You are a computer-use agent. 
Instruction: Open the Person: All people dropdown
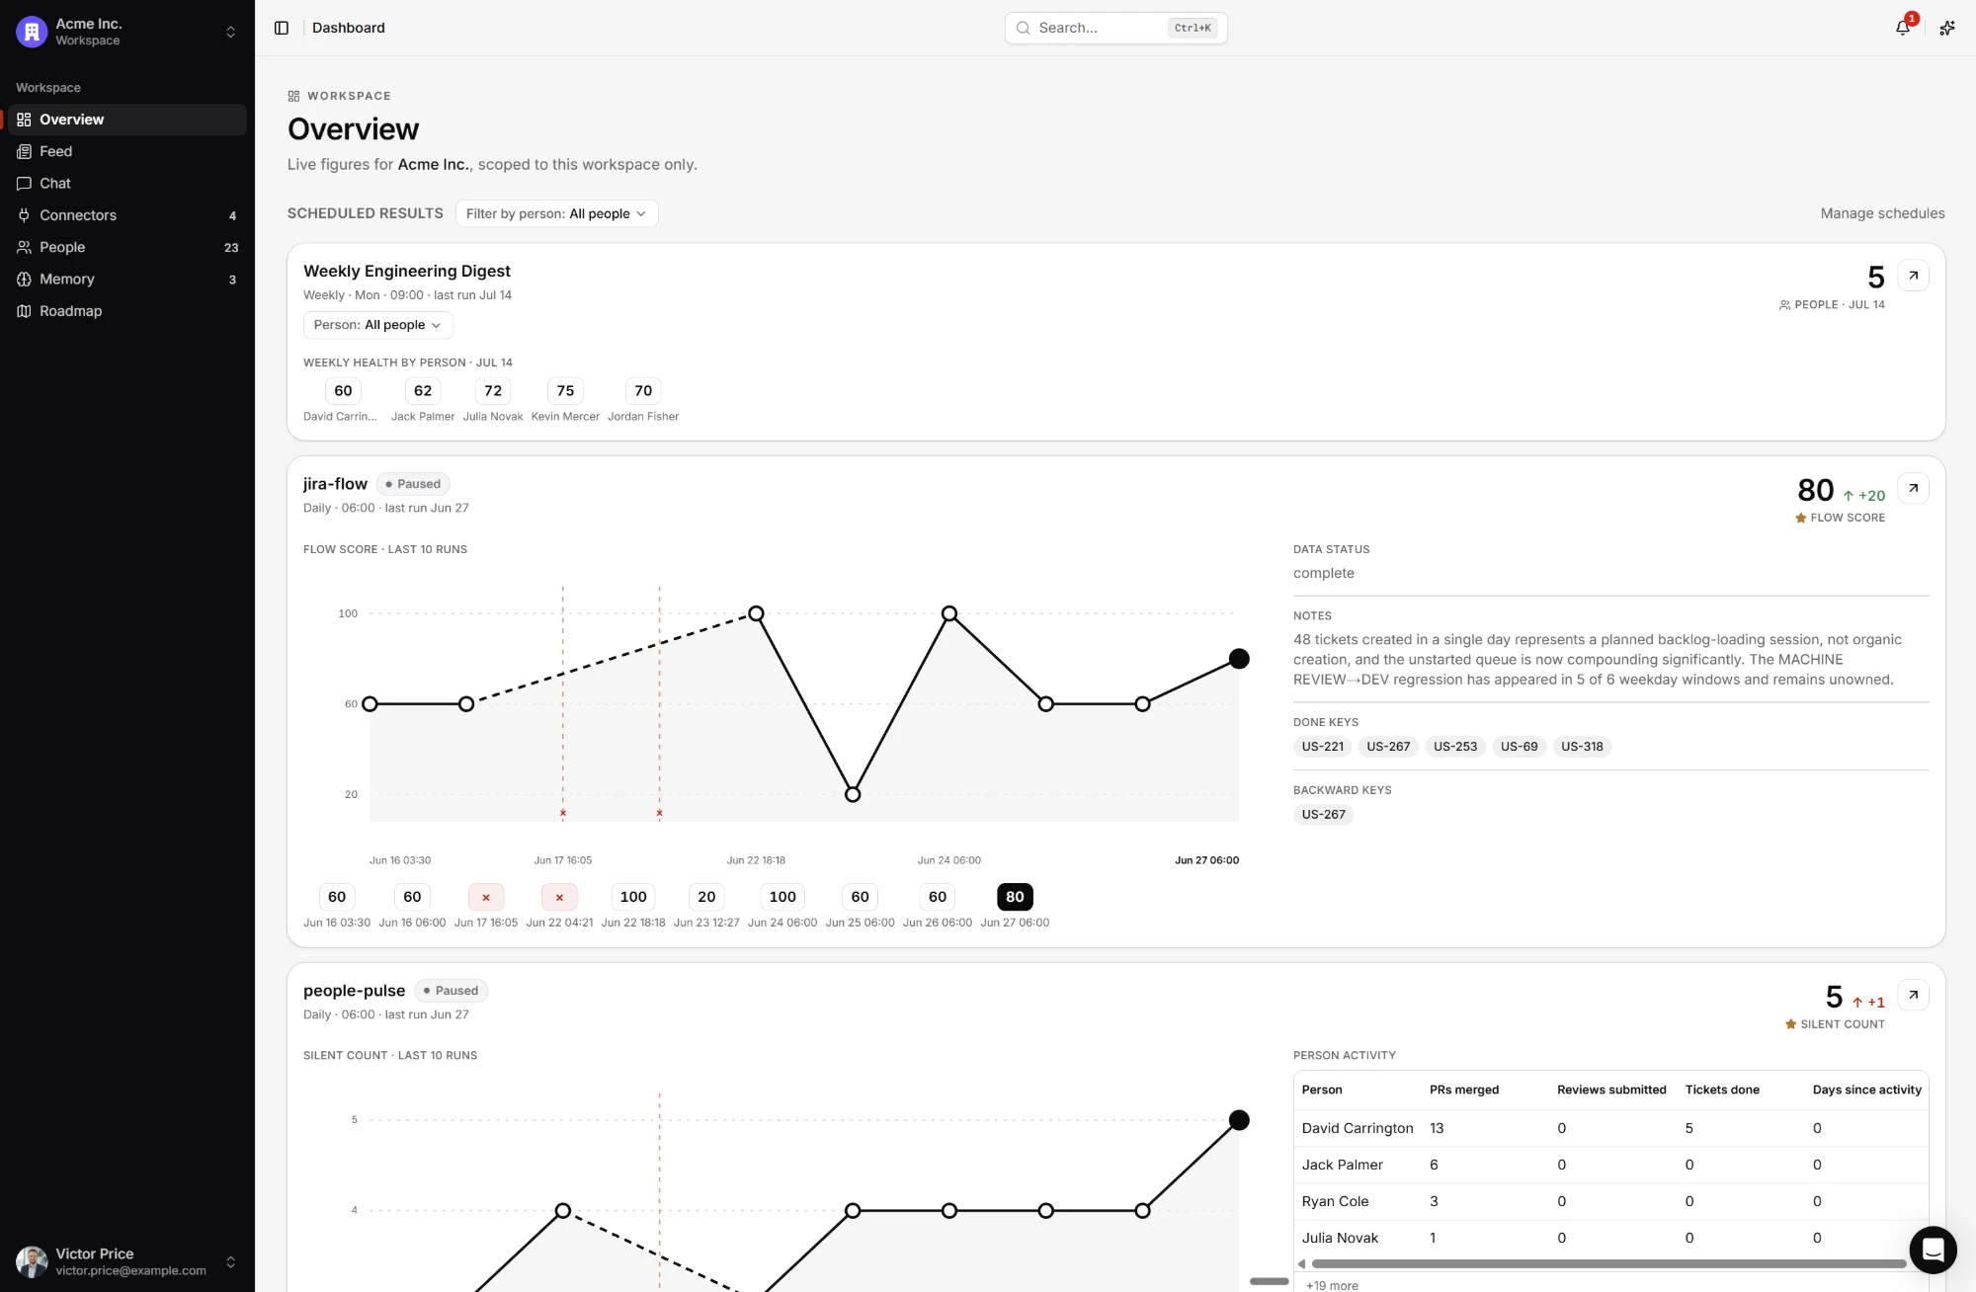377,325
